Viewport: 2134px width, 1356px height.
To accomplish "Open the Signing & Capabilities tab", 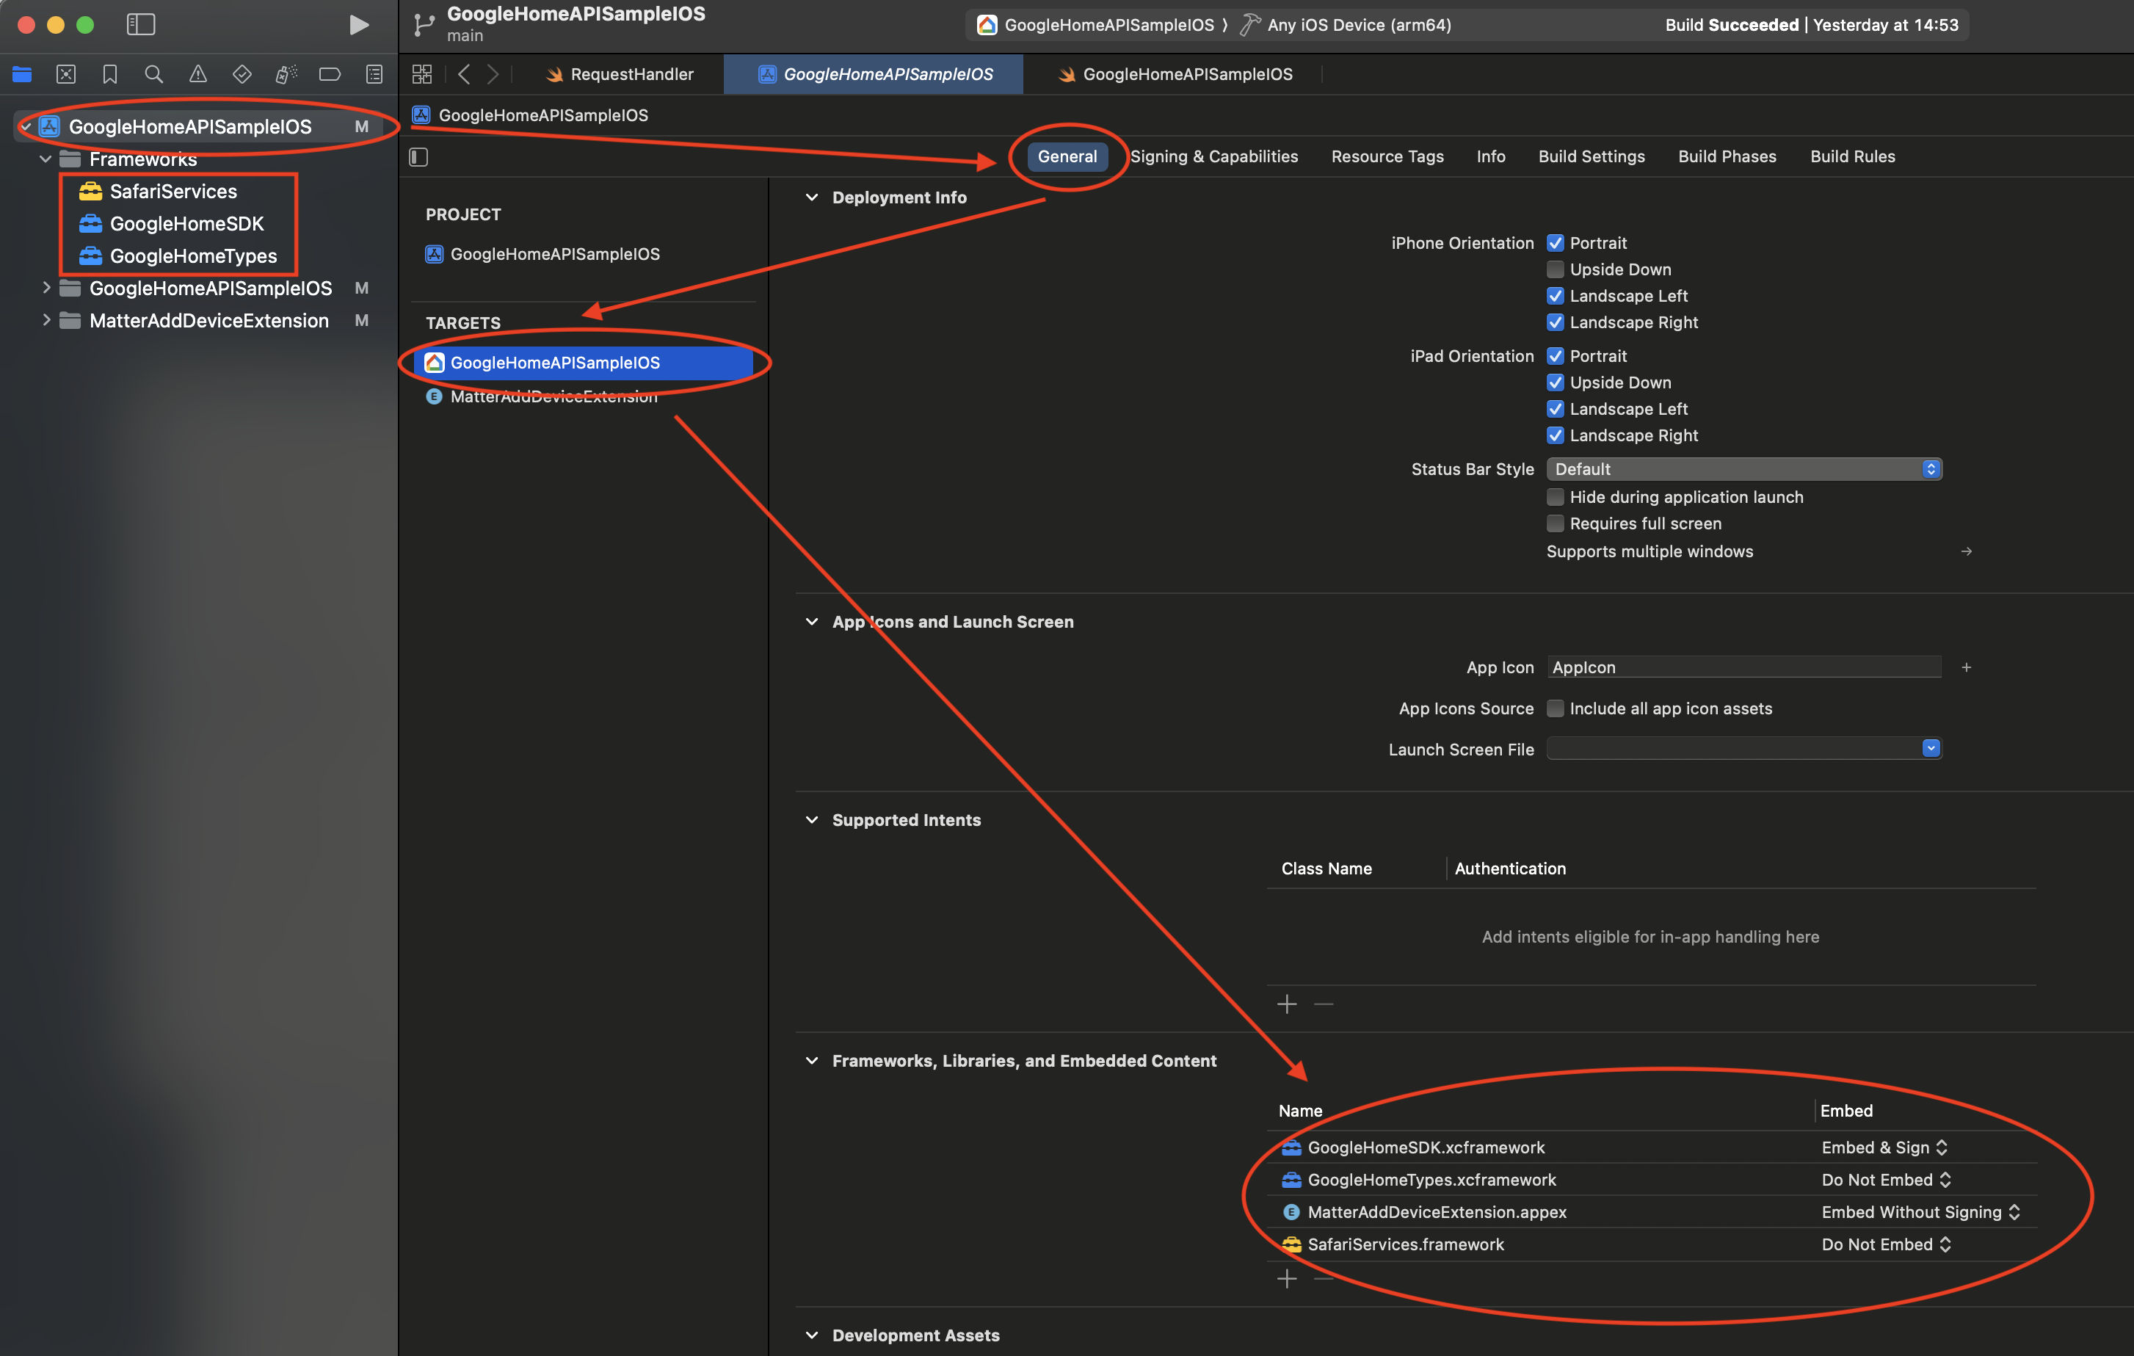I will (1215, 156).
